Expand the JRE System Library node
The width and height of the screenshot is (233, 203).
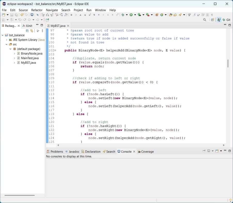pyautogui.click(x=6, y=40)
